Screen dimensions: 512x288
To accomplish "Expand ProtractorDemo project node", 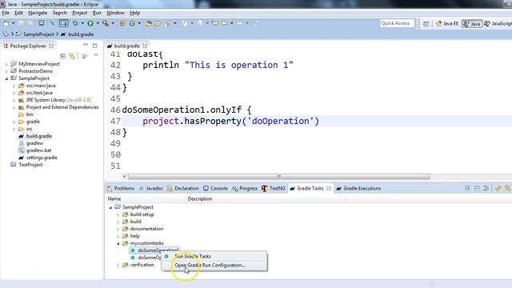I will pos(6,71).
